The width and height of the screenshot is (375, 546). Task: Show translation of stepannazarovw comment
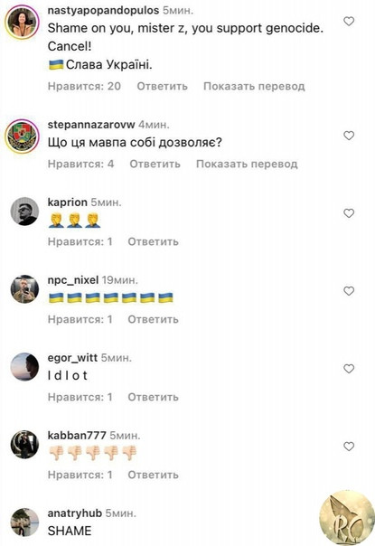click(x=247, y=164)
